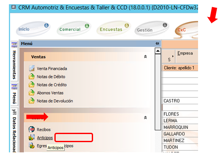The height and width of the screenshot is (163, 221).
Task: Click the menu scrollbar up arrow
Action: click(x=158, y=51)
